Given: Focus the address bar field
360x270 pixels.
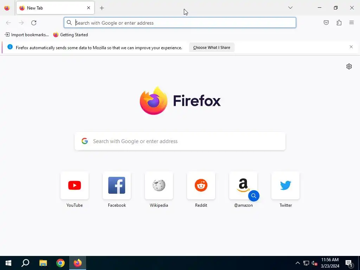Looking at the screenshot, I should coord(180,23).
